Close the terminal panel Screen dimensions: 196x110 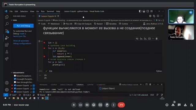tap(162, 85)
